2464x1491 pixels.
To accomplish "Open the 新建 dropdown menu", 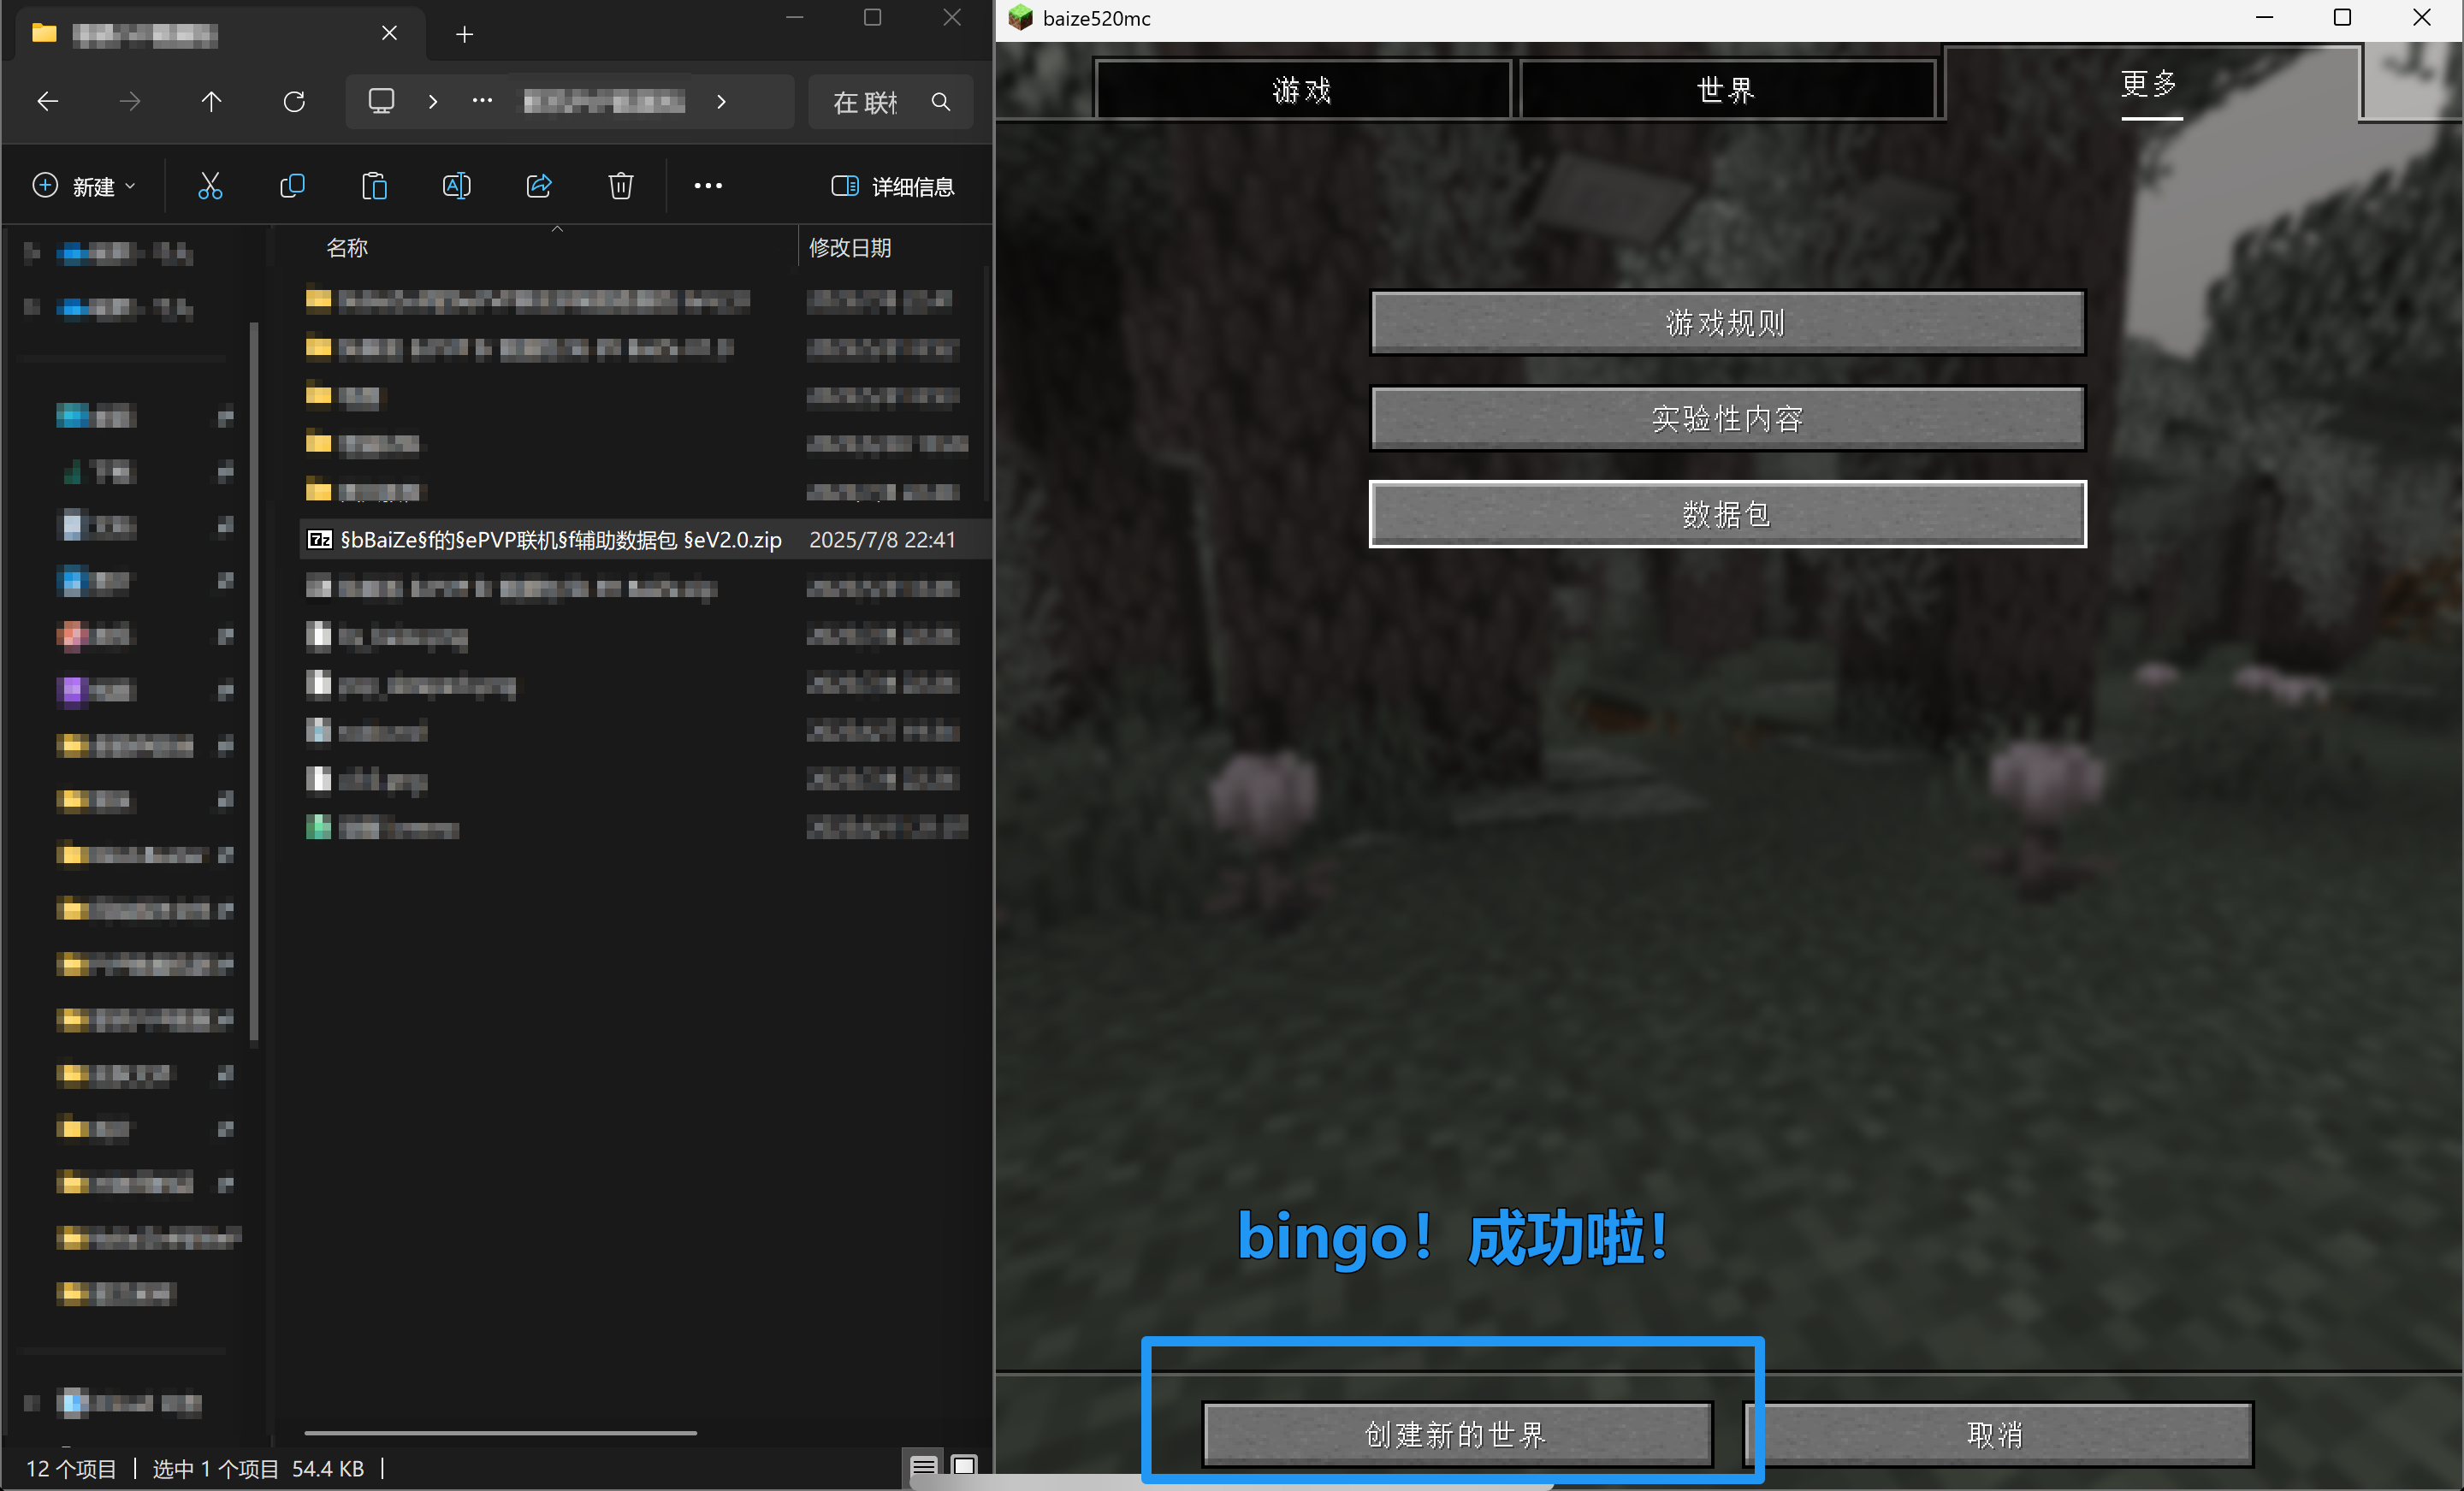I will pos(85,187).
